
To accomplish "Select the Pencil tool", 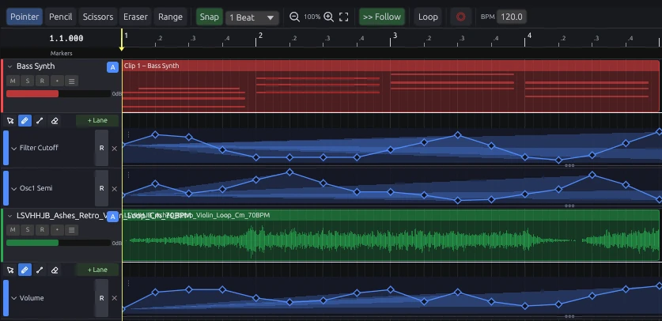I will click(60, 17).
